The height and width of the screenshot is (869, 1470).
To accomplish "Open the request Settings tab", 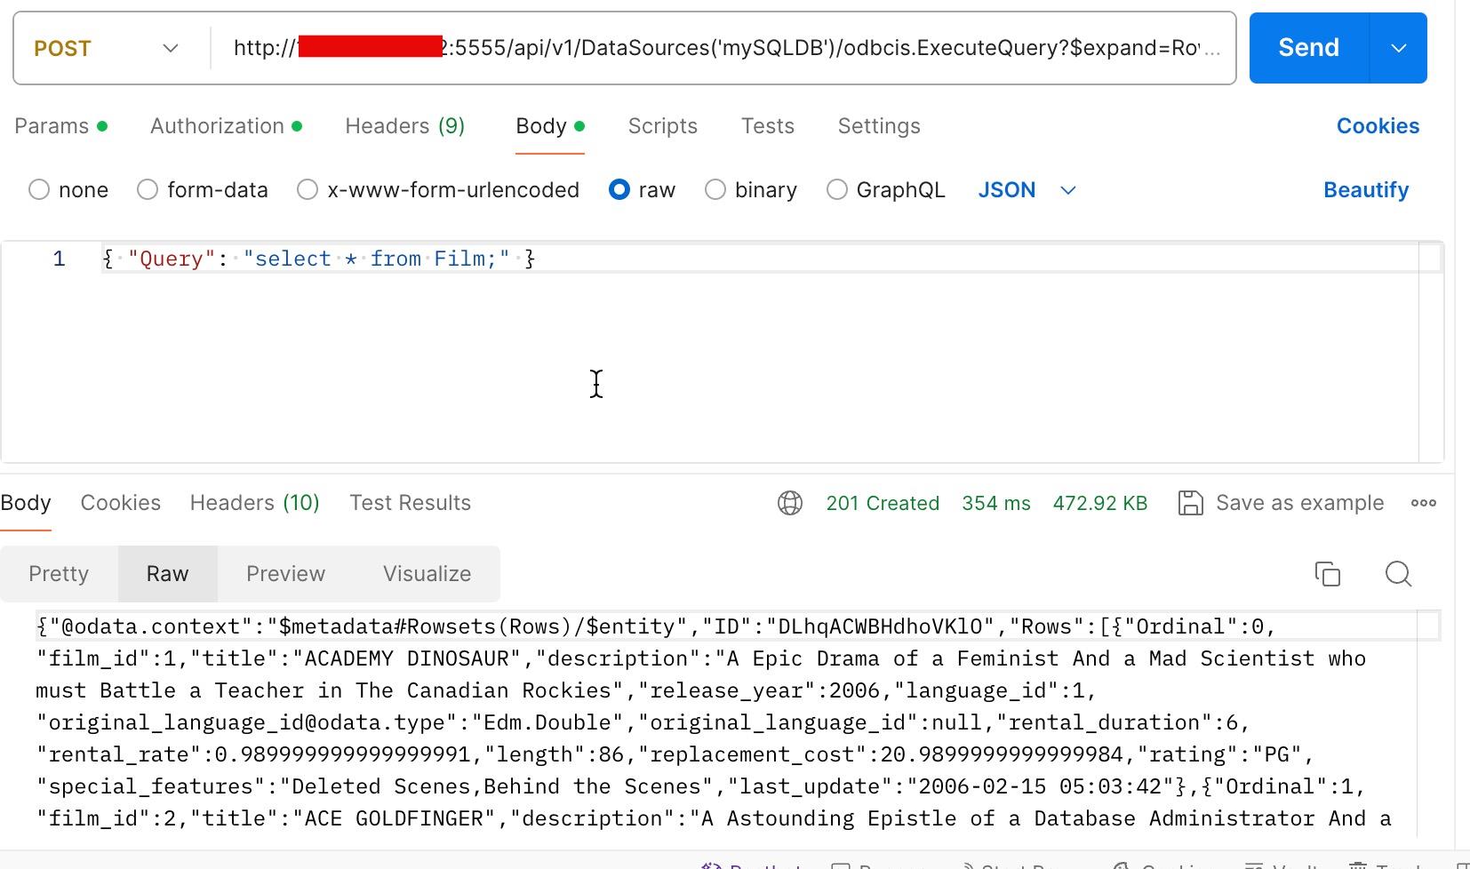I will point(879,126).
